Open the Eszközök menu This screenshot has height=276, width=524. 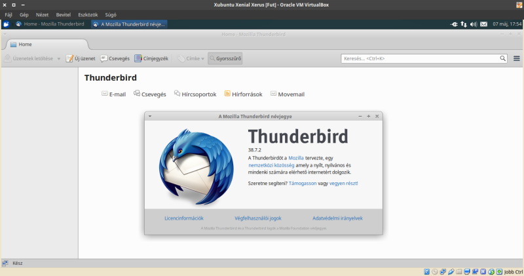pyautogui.click(x=88, y=14)
